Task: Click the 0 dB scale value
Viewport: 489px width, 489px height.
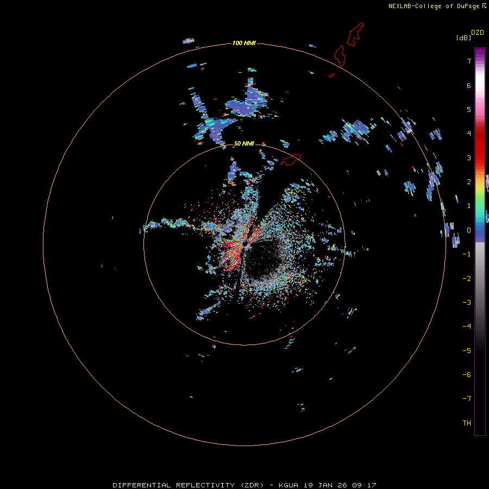Action: 469,230
